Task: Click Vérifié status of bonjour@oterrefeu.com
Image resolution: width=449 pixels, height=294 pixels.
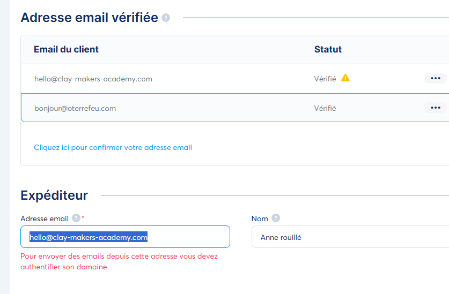Action: 325,108
